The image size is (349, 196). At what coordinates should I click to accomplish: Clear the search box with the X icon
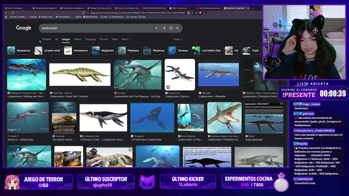(x=156, y=28)
